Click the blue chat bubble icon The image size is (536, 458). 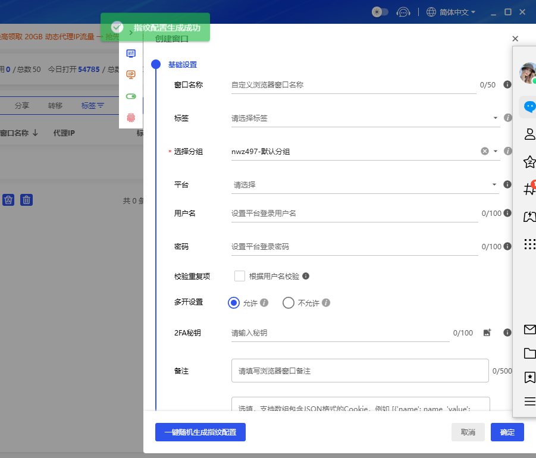click(x=529, y=107)
